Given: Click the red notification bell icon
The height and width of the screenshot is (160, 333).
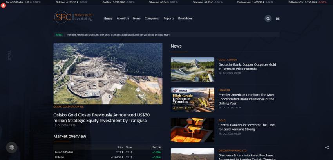Looking at the screenshot, I should pos(3,6).
